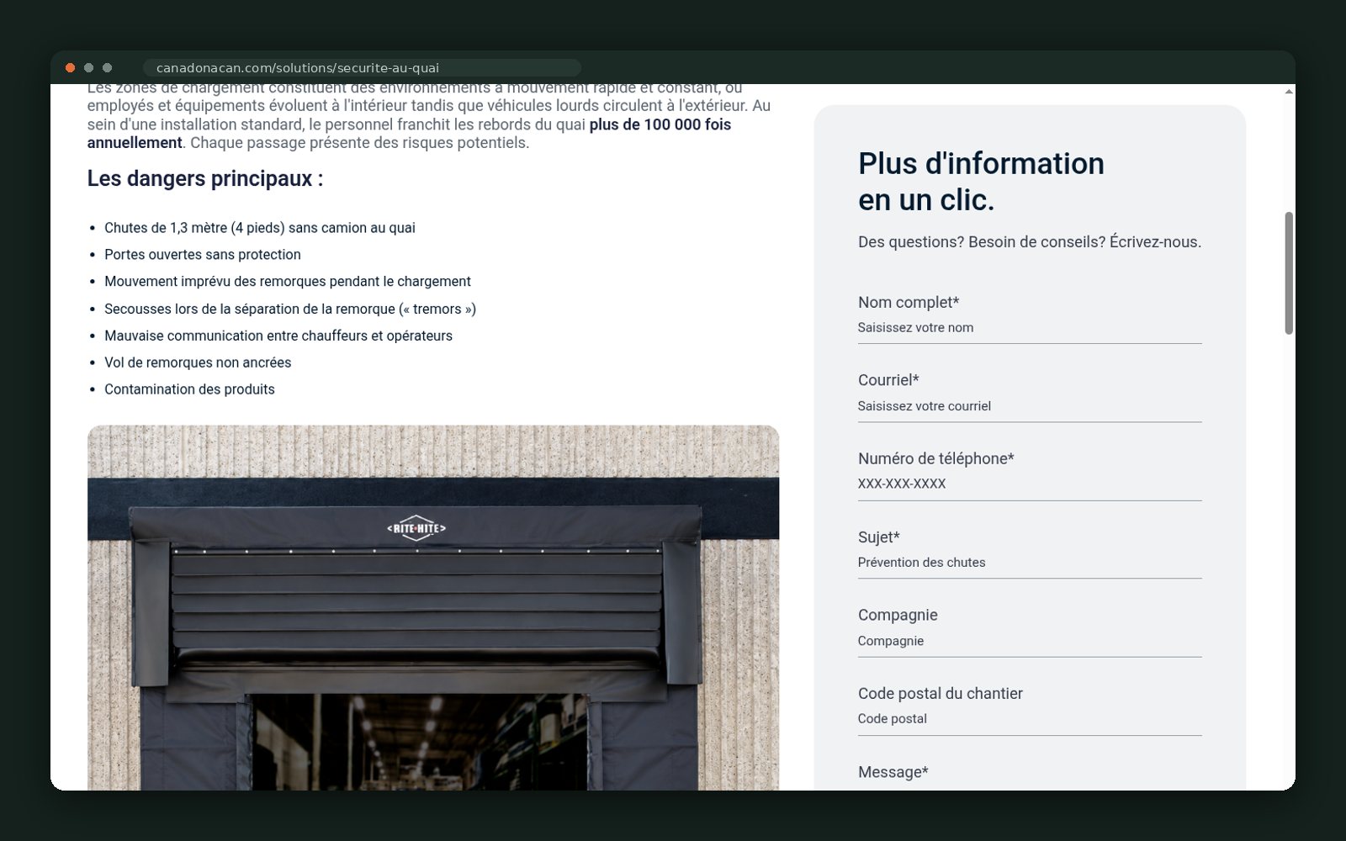Click the Compagnie input field
The width and height of the screenshot is (1346, 841).
1029,641
